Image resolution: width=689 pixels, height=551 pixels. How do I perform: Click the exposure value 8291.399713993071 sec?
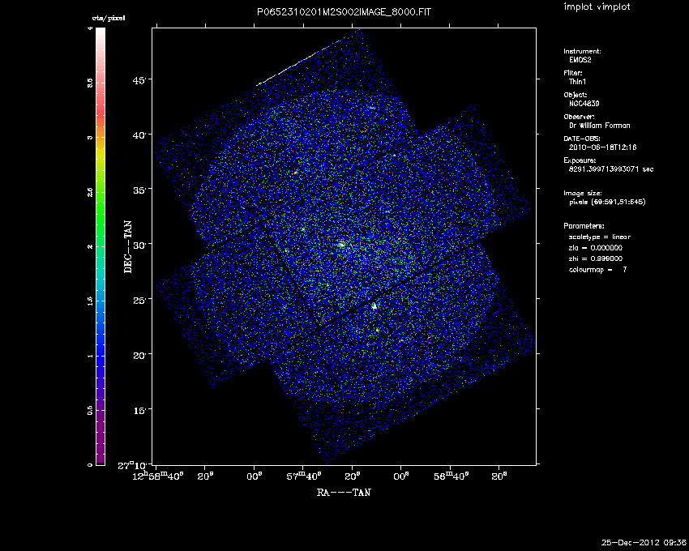click(611, 169)
